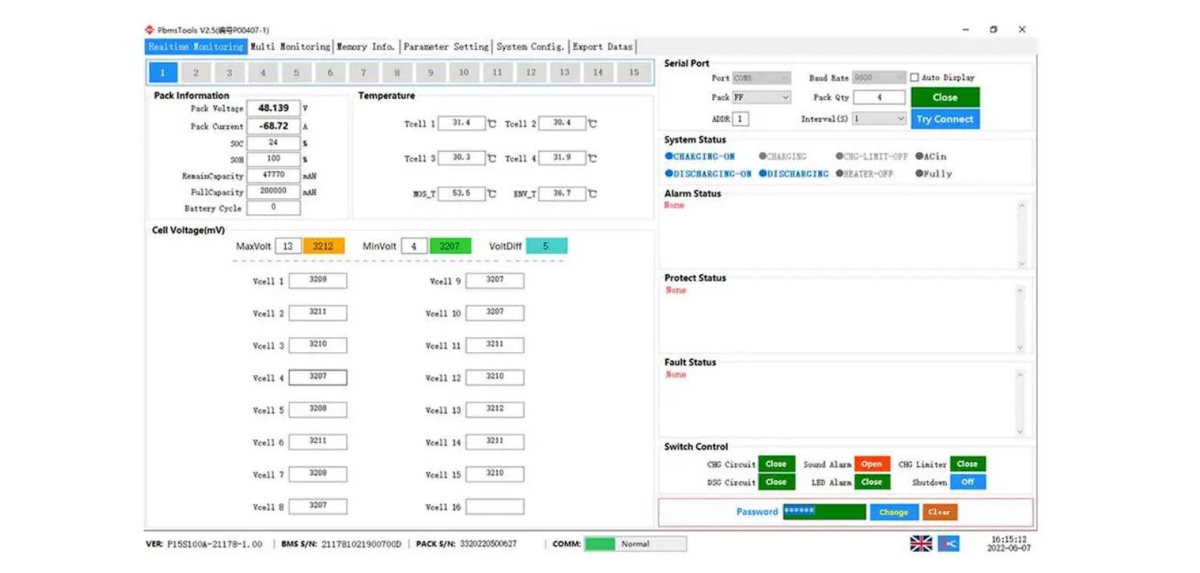Image resolution: width=1200 pixels, height=573 pixels.
Task: Click the green Close serial port button
Action: 945,97
